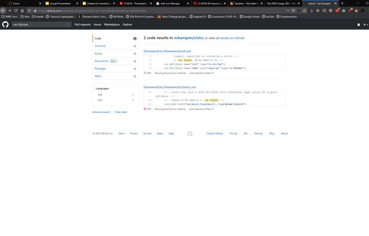Go to the browser home page
This screenshot has height=236, width=369.
[x=22, y=10]
